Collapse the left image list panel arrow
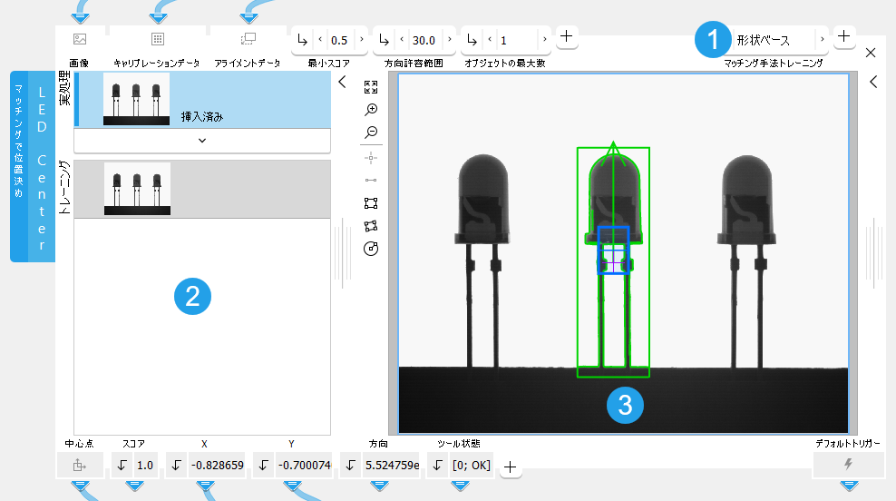 (x=342, y=83)
